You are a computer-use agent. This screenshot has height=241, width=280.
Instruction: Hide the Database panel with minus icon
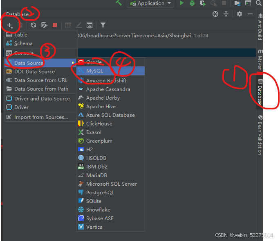[x=250, y=14]
